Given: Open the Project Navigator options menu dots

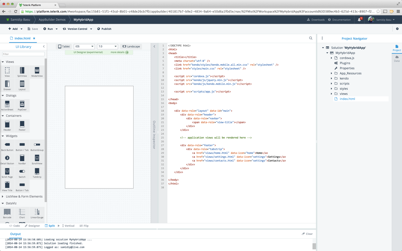Looking at the screenshot, I should pyautogui.click(x=322, y=38).
